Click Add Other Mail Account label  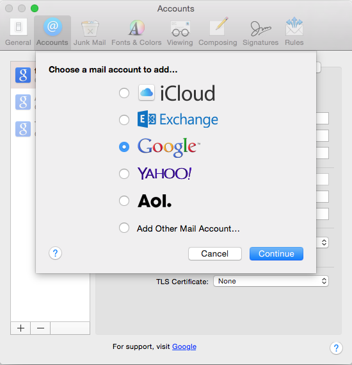[x=188, y=228]
